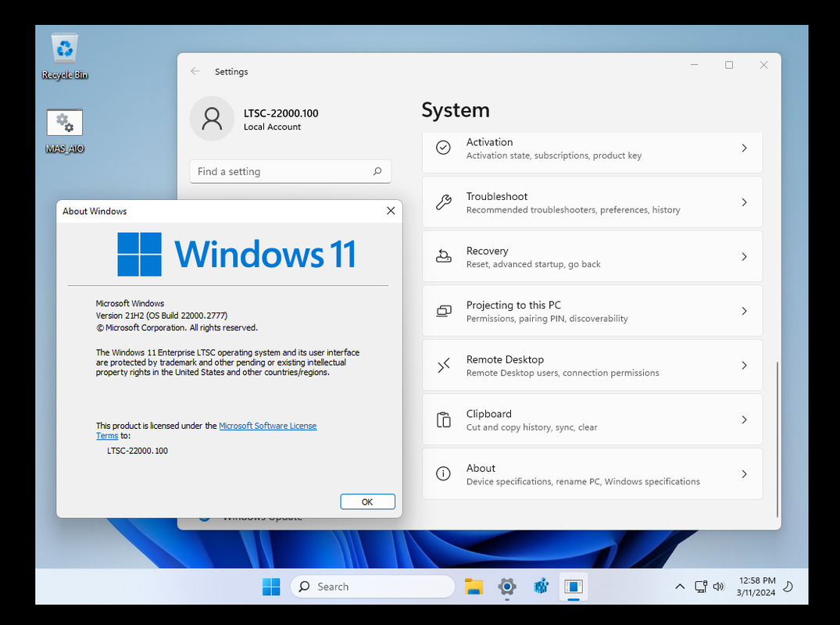Screen dimensions: 840x625
Task: Expand the Projecting to this PC chevron
Action: [x=744, y=311]
